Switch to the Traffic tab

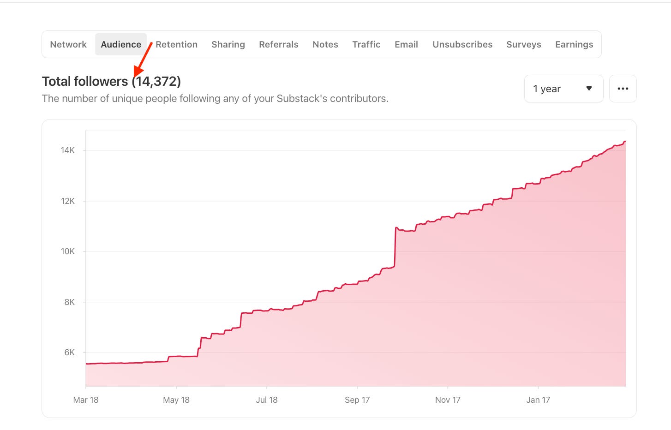(366, 44)
